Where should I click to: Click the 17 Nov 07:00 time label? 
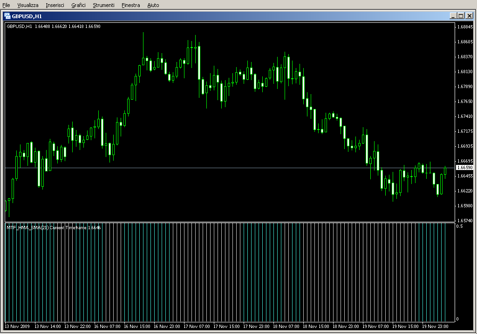coord(197,327)
